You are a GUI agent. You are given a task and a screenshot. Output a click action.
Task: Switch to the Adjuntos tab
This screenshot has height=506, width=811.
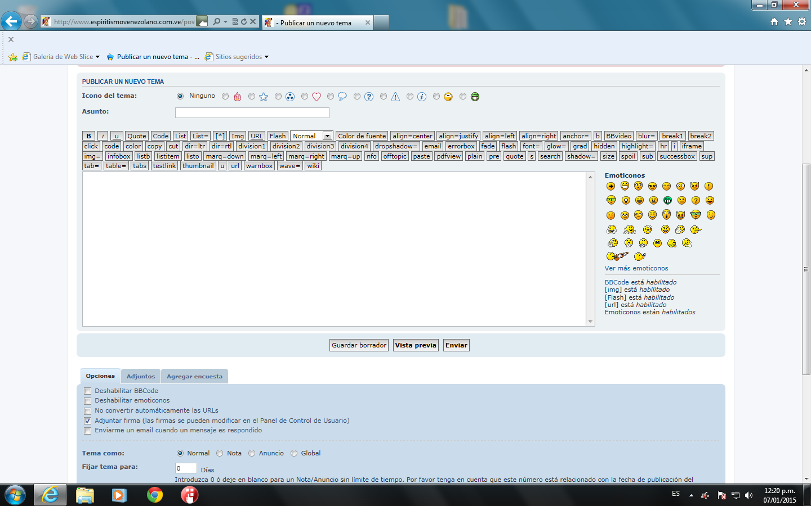[x=140, y=377]
